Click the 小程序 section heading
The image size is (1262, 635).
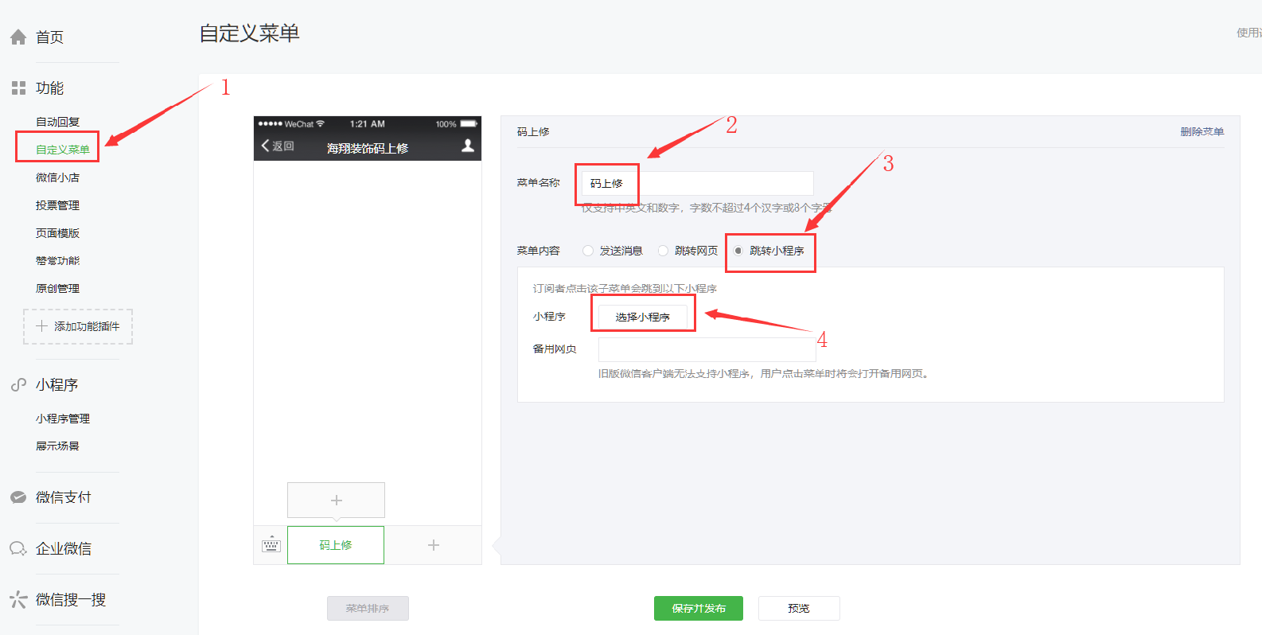coord(56,385)
